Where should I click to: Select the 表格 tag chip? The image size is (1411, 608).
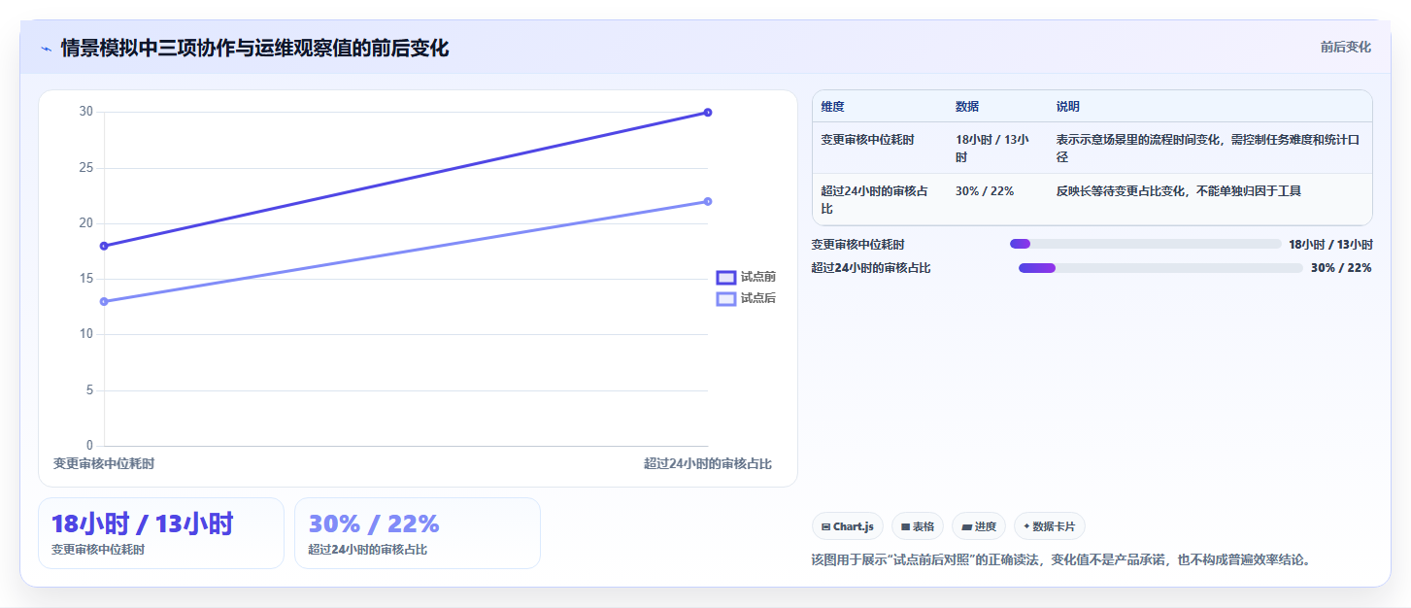(x=918, y=526)
